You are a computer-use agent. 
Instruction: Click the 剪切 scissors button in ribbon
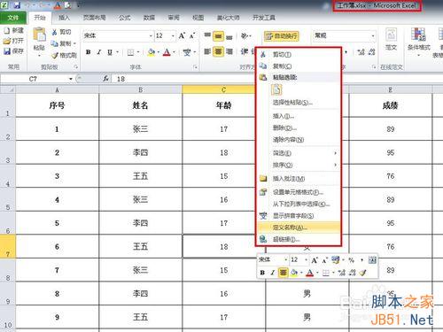pos(61,32)
